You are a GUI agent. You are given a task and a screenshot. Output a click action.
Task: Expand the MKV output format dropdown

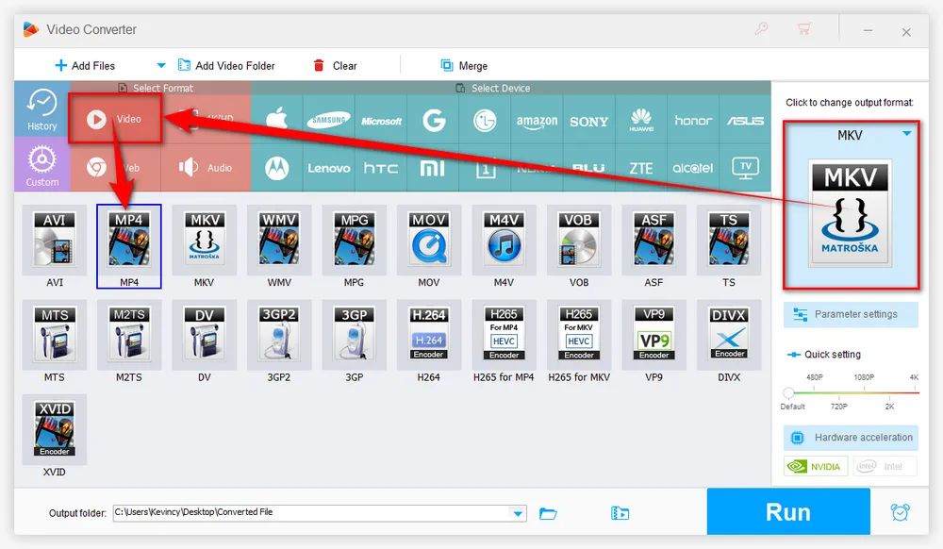(906, 134)
